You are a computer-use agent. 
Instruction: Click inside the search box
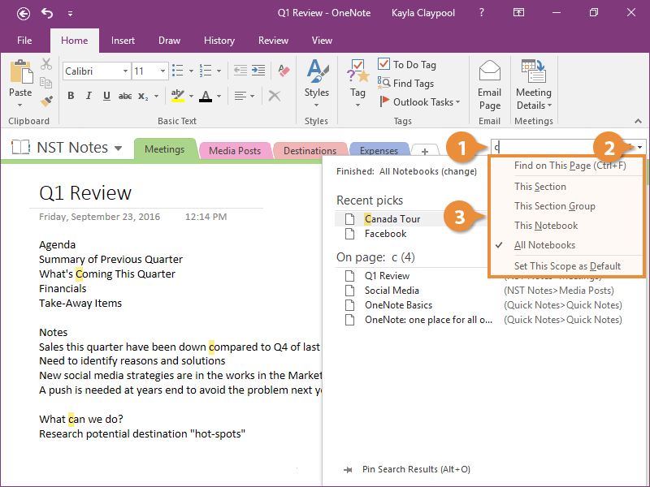546,147
